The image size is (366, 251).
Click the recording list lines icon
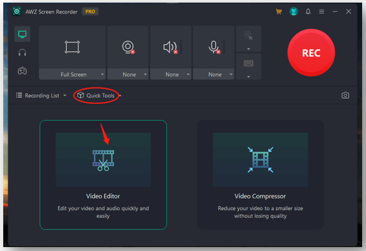(x=19, y=95)
